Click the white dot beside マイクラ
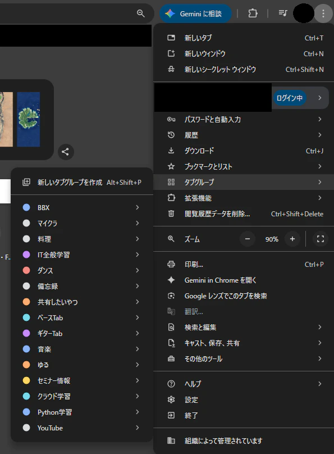The height and width of the screenshot is (454, 334). [x=26, y=223]
